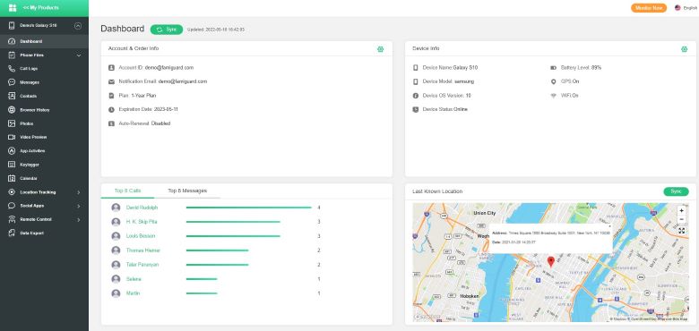Viewport: 699px width, 331px height.
Task: Open the Messages section icon
Action: tap(12, 82)
